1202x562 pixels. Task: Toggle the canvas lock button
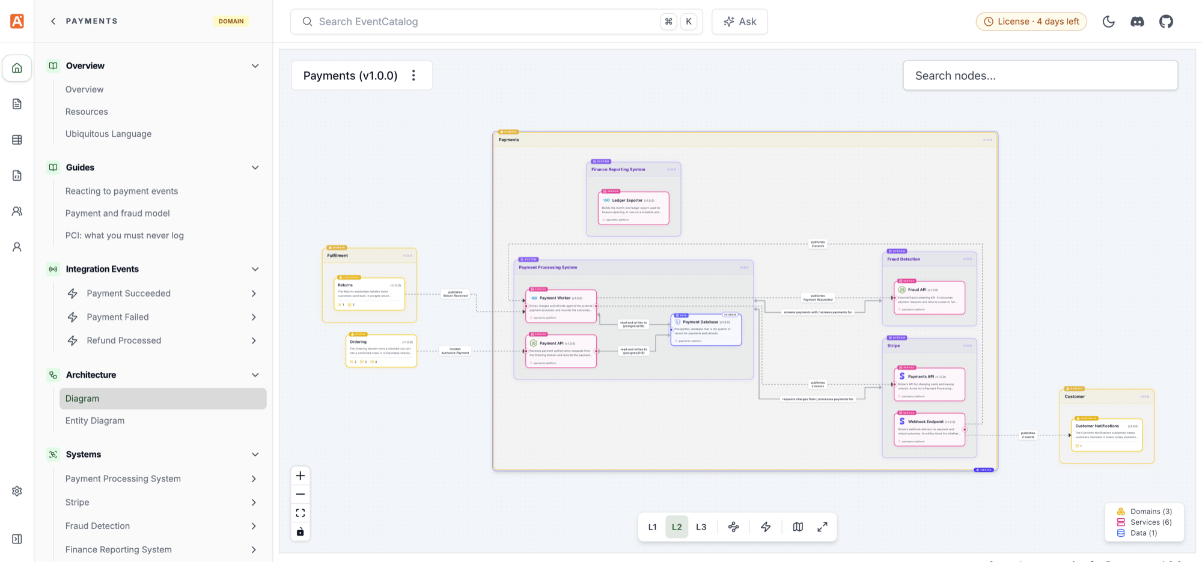coord(300,531)
